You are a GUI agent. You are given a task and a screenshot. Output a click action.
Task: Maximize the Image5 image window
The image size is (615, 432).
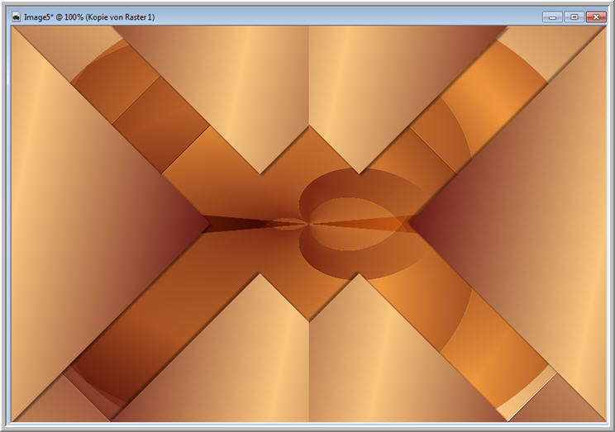click(x=574, y=17)
